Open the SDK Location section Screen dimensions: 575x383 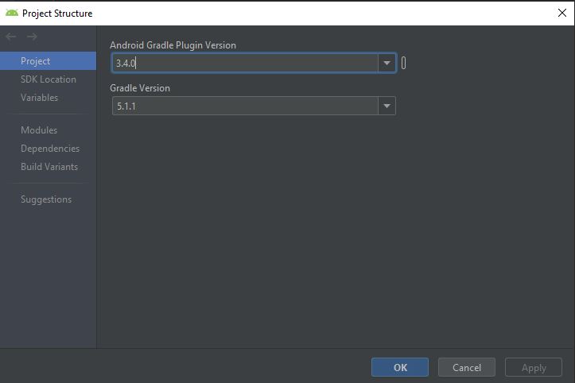49,79
